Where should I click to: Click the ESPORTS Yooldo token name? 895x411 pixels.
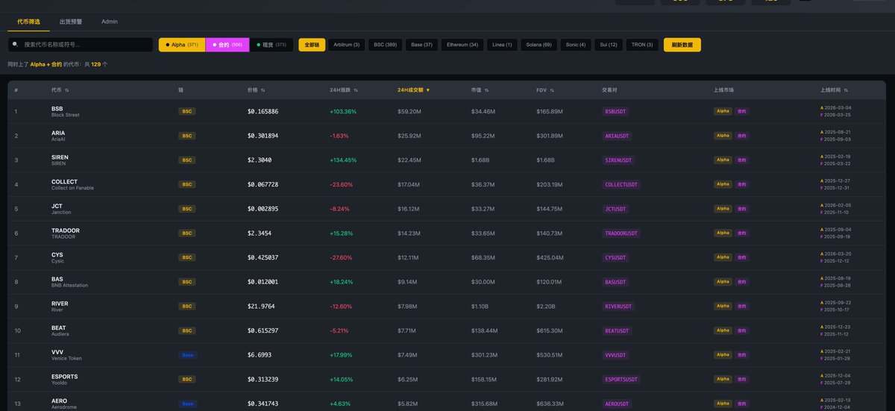click(64, 380)
